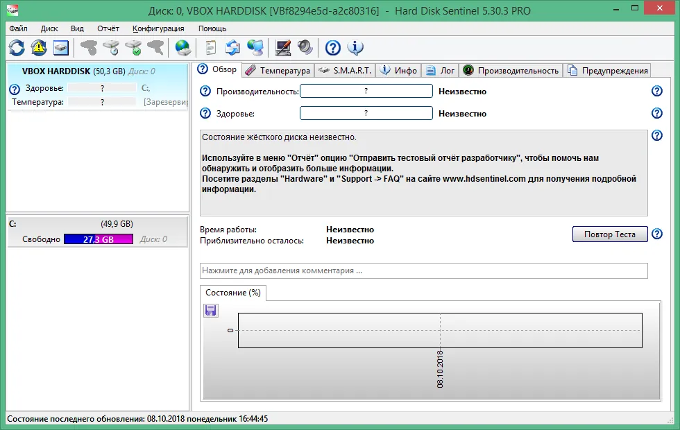Click help icon next to Повтор Теста button
The width and height of the screenshot is (680, 430).
tap(657, 234)
